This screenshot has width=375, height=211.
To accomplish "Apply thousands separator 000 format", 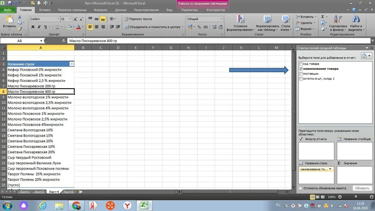I will pyautogui.click(x=206, y=27).
